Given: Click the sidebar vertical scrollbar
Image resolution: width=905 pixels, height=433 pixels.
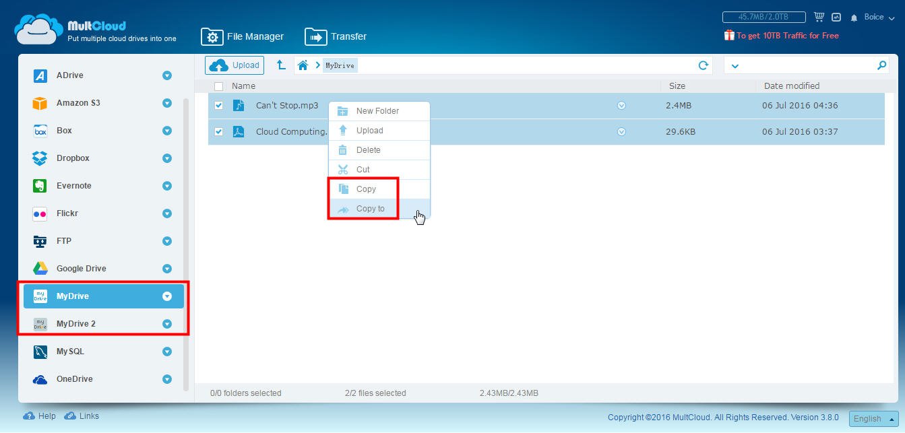Looking at the screenshot, I should tap(186, 244).
